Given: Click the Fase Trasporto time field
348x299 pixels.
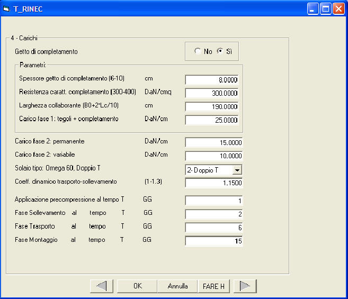Looking at the screenshot, I should click(213, 227).
